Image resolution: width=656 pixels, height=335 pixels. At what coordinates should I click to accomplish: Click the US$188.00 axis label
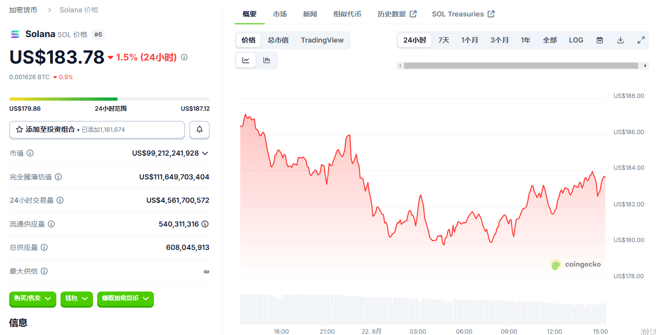(629, 96)
